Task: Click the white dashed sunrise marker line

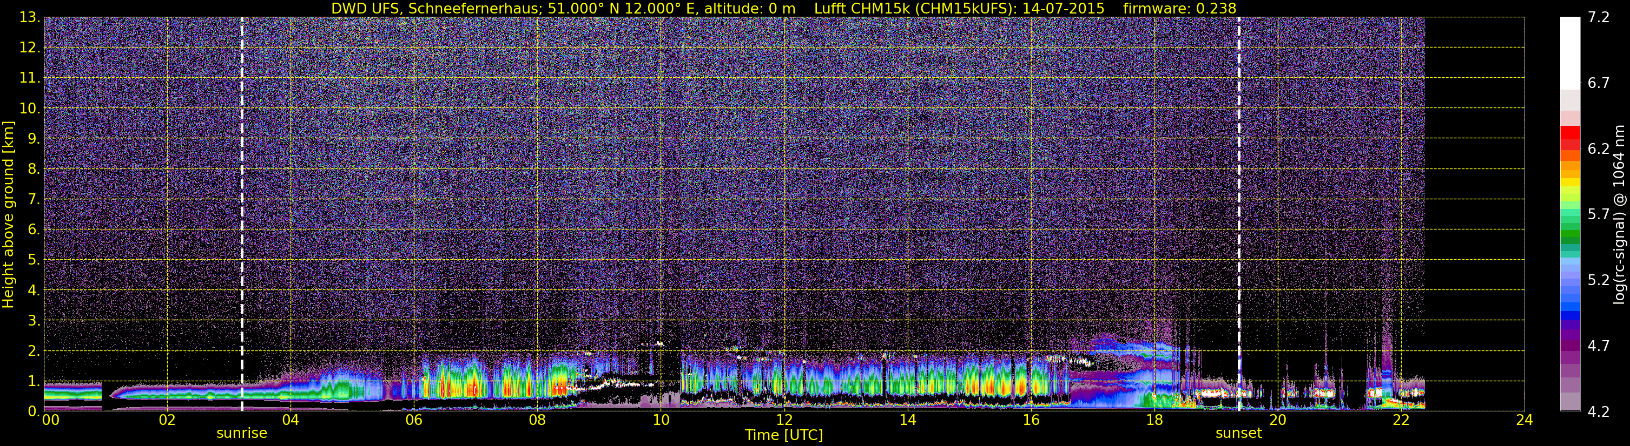Action: click(x=242, y=214)
